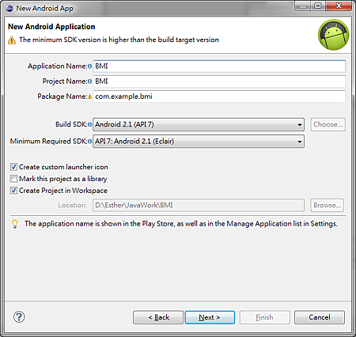Click info marker beside Build SDK label

click(90, 124)
